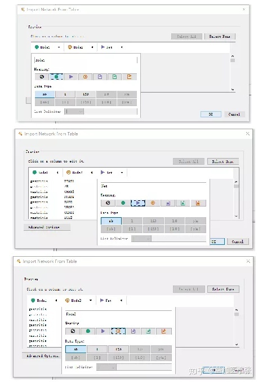Viewport: 258px width, 382px height.
Task: Open Node1 header arrow in dialog editing Set
Action: 57,173
